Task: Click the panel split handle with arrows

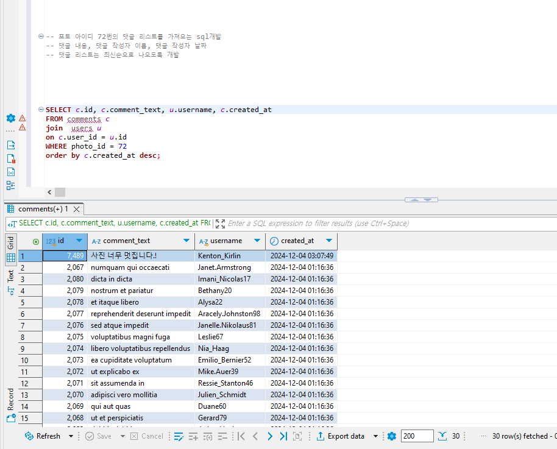Action: (421, 200)
